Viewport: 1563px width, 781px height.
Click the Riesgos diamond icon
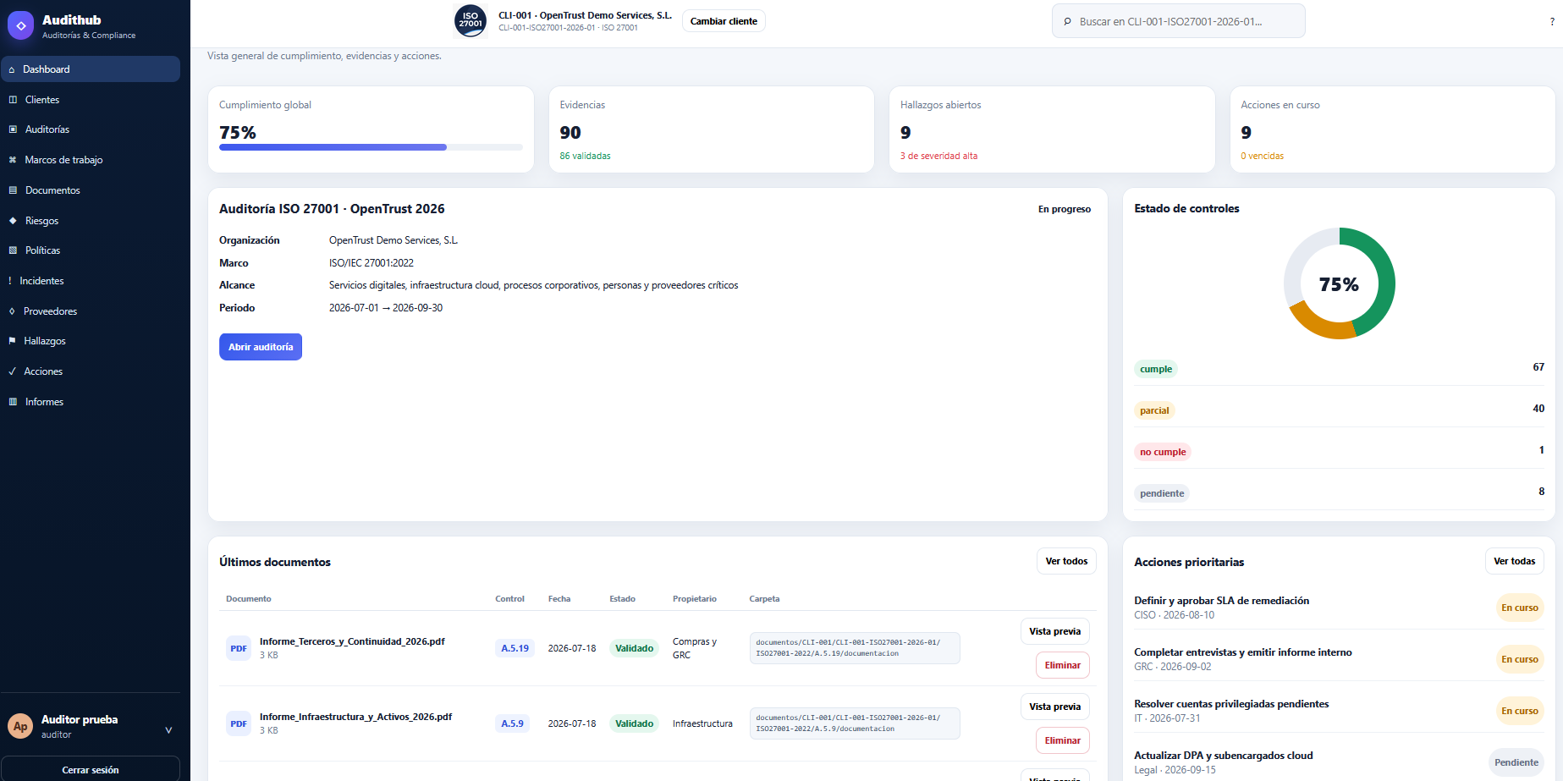13,221
